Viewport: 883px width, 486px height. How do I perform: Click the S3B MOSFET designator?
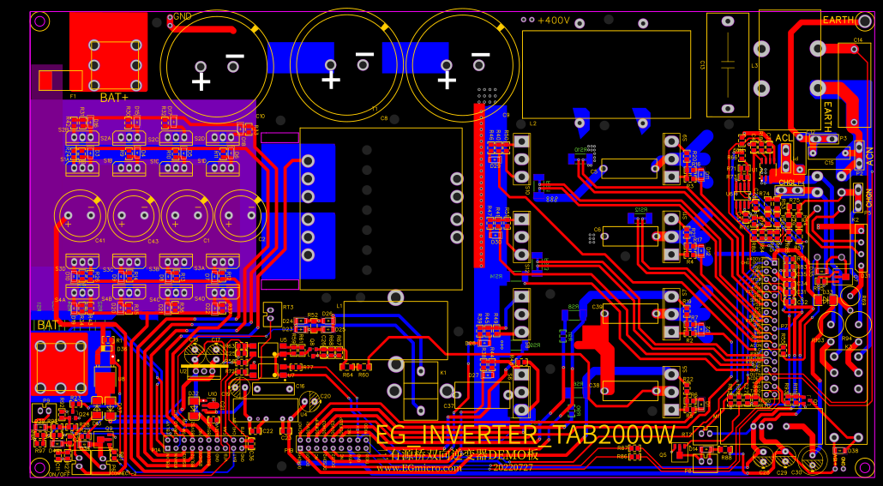(153, 268)
